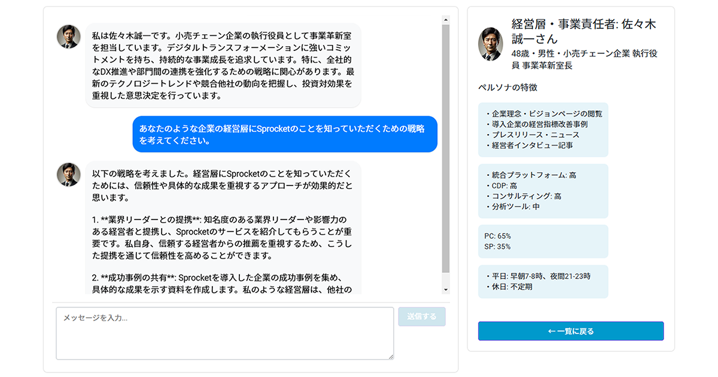Click the chat scrollbar down arrow
The image size is (718, 377).
coord(445,290)
